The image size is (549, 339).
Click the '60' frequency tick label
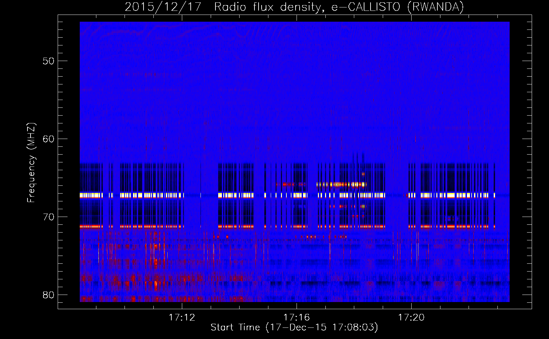click(x=49, y=139)
